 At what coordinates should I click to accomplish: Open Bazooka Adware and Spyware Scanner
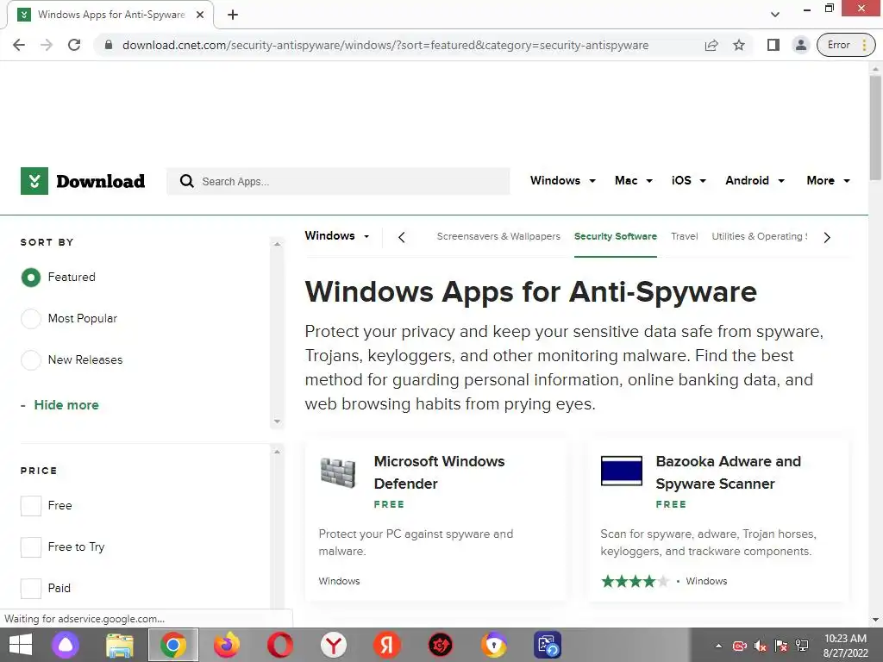[728, 472]
